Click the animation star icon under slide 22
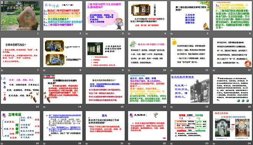The width and height of the screenshot is (253, 145). coord(129,143)
